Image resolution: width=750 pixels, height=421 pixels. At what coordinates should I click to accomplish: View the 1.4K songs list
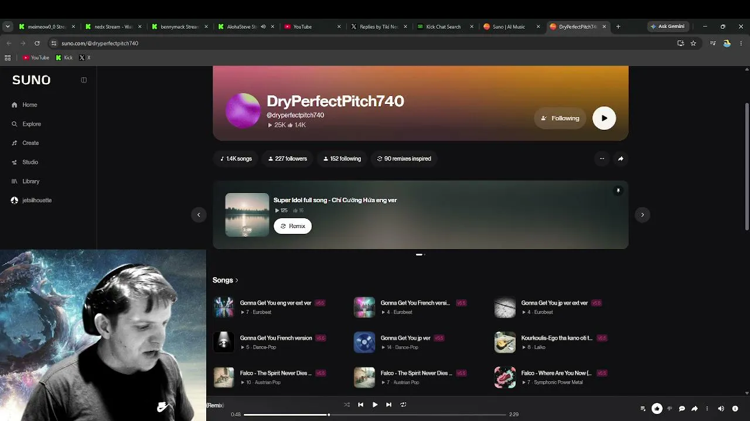pyautogui.click(x=236, y=158)
